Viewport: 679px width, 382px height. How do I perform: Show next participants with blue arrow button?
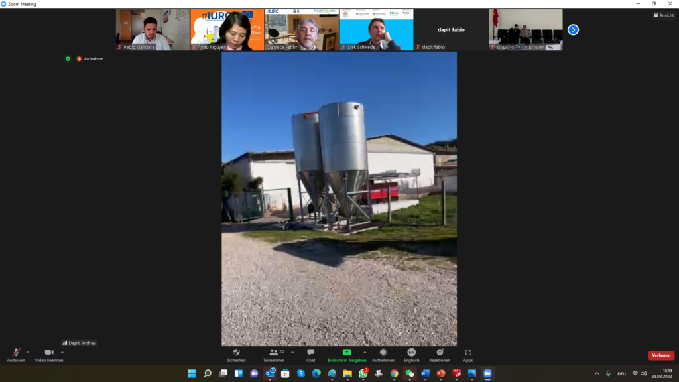pyautogui.click(x=574, y=30)
